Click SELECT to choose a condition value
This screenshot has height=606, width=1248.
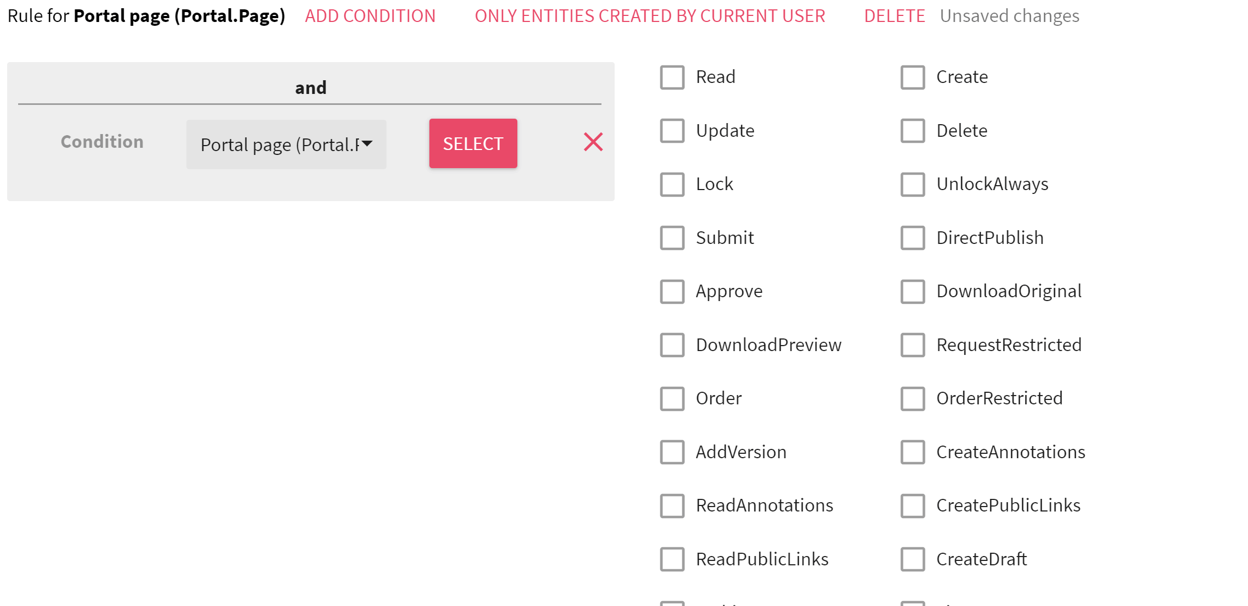click(x=473, y=143)
